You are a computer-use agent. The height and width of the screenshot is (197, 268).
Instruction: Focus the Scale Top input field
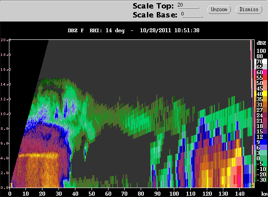point(188,5)
